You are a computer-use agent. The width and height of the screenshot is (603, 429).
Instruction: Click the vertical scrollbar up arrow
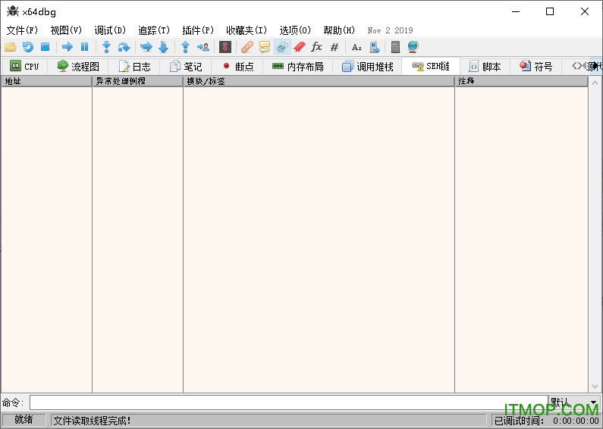point(595,83)
